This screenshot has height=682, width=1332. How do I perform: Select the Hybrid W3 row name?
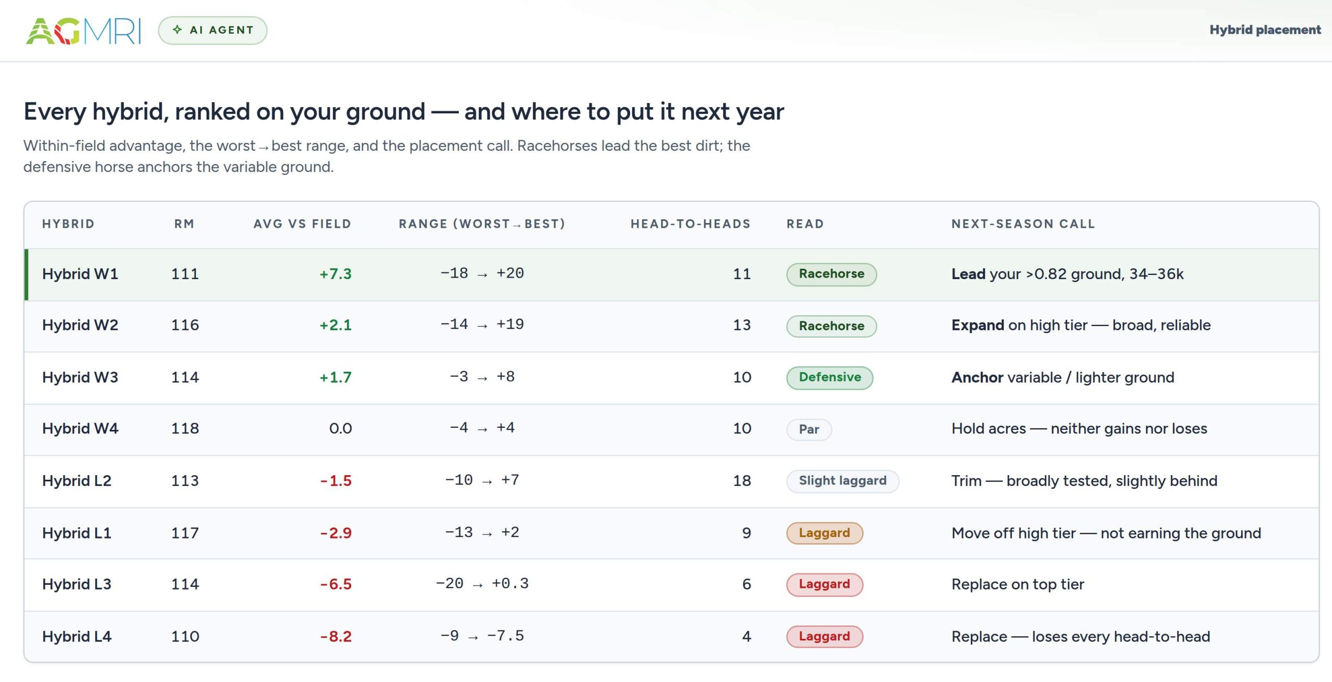(x=80, y=377)
